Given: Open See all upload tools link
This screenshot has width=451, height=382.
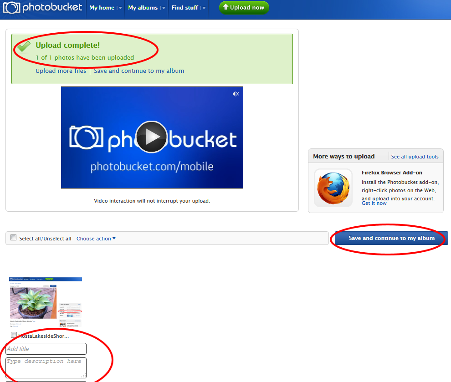Looking at the screenshot, I should coord(415,157).
